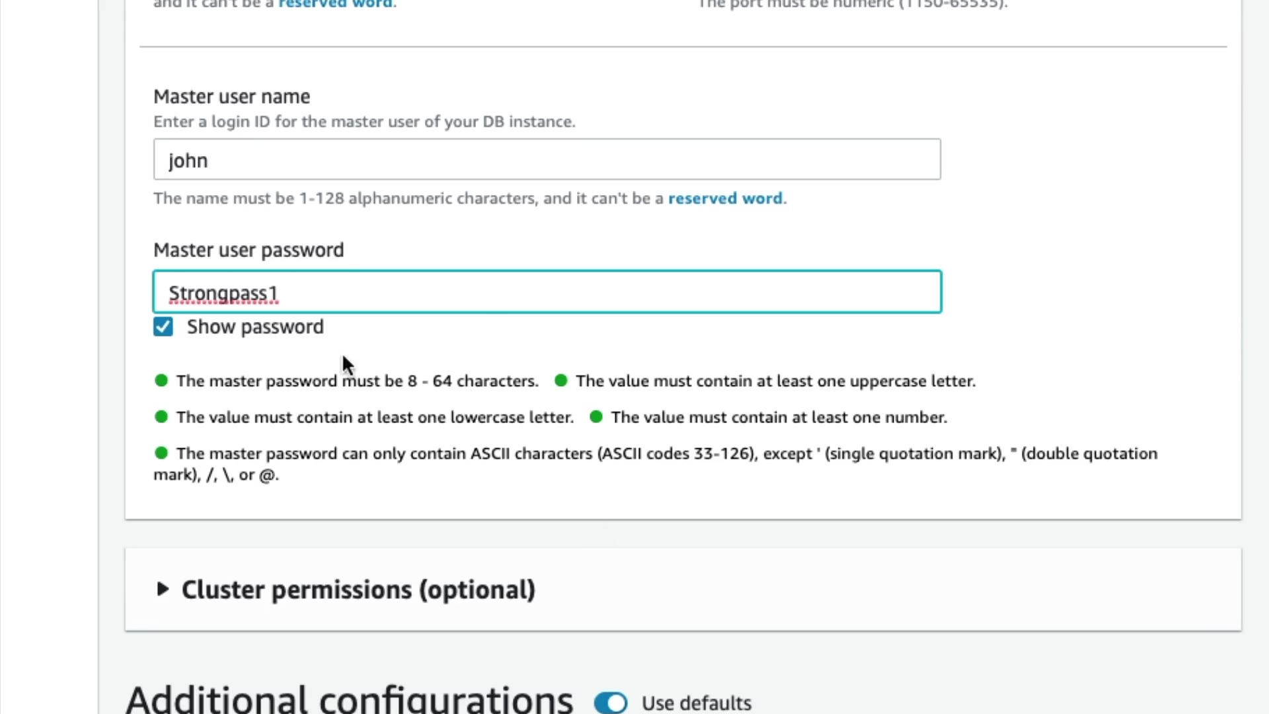Click the green status dot for the number rule
Image resolution: width=1269 pixels, height=714 pixels.
(x=596, y=416)
